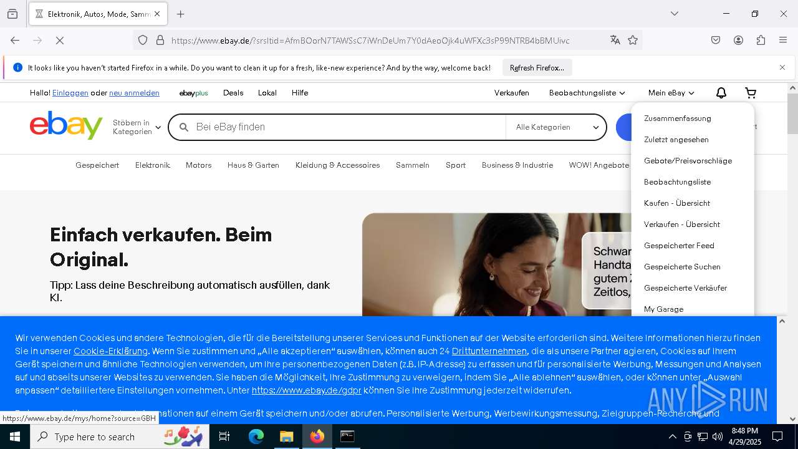
Task: Open Lokal link
Action: pyautogui.click(x=267, y=93)
